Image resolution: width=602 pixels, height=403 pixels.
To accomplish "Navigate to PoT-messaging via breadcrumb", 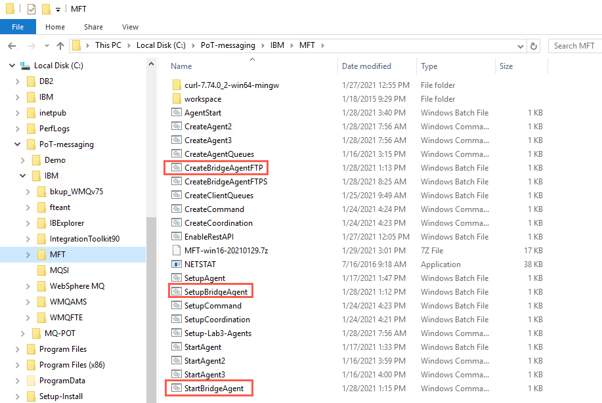I will point(228,45).
